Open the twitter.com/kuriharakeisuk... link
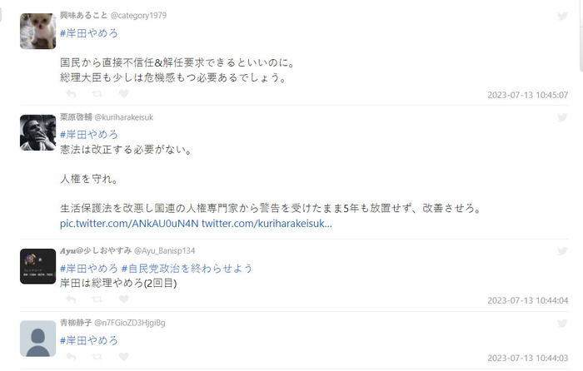The width and height of the screenshot is (583, 371). [267, 224]
